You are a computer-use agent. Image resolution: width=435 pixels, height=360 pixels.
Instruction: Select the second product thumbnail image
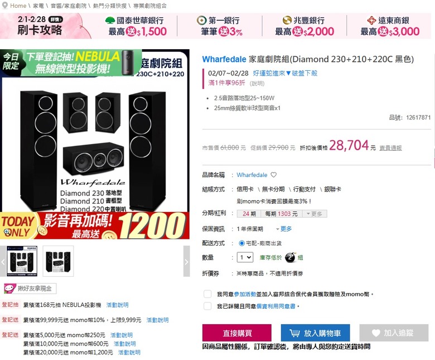coord(58,261)
